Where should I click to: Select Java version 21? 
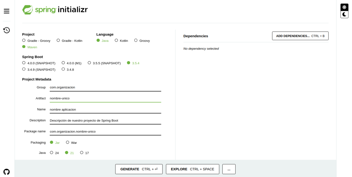[x=70, y=153]
